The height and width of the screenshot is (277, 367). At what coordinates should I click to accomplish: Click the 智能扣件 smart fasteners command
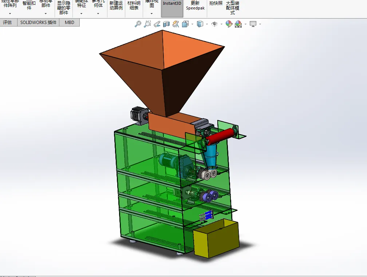pos(29,5)
